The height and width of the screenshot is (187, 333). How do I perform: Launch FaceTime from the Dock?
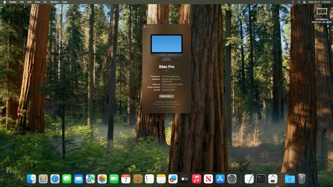[114, 179]
